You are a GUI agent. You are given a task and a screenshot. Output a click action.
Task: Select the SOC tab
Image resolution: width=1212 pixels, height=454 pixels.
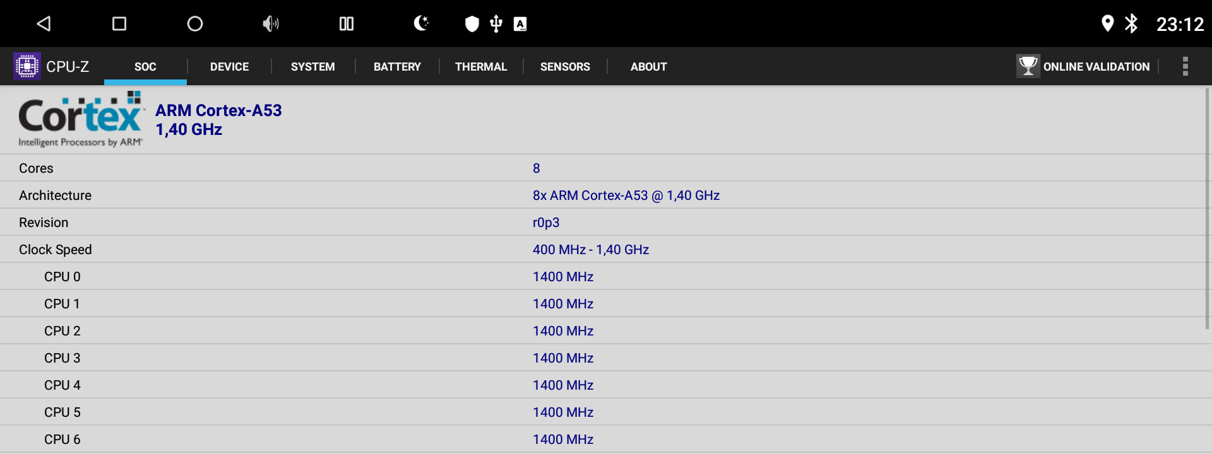click(x=145, y=67)
